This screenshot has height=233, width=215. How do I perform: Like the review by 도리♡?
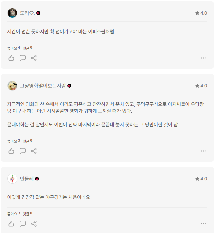(11, 58)
